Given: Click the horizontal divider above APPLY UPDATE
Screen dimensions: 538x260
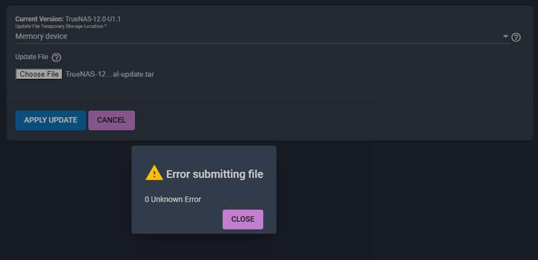Looking at the screenshot, I should pyautogui.click(x=269, y=98).
